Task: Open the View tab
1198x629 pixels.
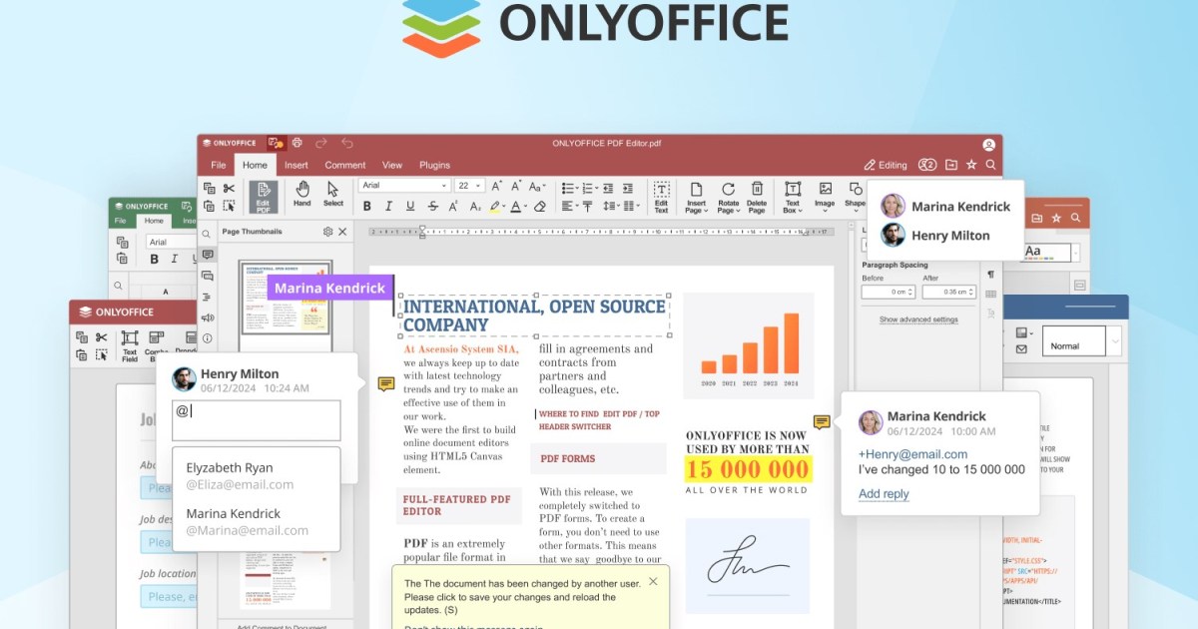Action: click(x=392, y=165)
